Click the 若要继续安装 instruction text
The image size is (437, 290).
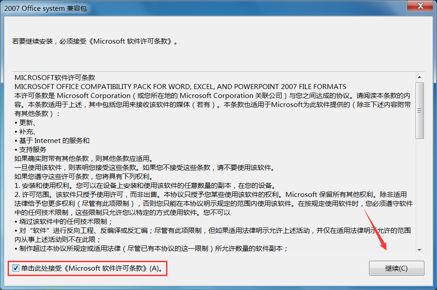pyautogui.click(x=95, y=41)
